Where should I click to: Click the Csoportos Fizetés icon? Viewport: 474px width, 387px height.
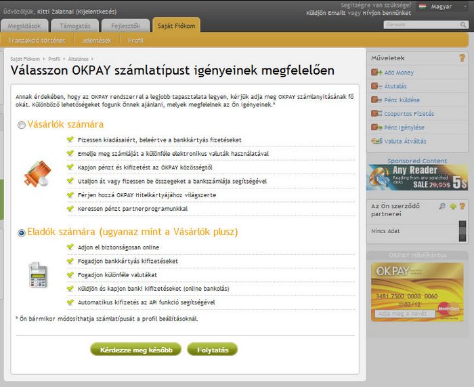pos(376,113)
